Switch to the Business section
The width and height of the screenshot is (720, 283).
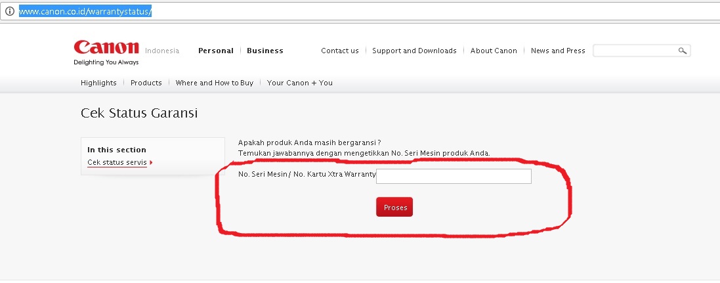pyautogui.click(x=265, y=51)
